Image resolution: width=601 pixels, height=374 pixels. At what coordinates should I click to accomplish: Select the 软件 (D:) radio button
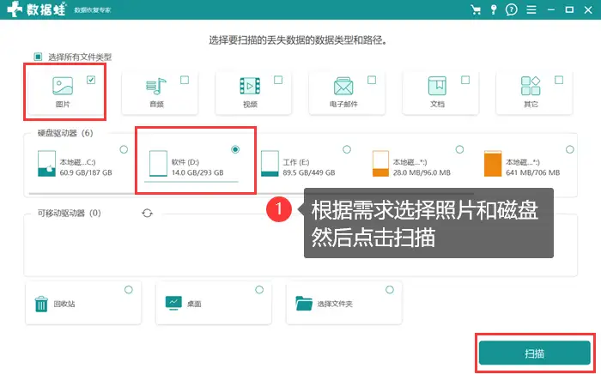(235, 149)
